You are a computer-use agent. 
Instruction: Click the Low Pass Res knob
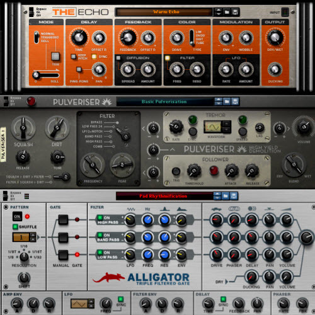164,255
